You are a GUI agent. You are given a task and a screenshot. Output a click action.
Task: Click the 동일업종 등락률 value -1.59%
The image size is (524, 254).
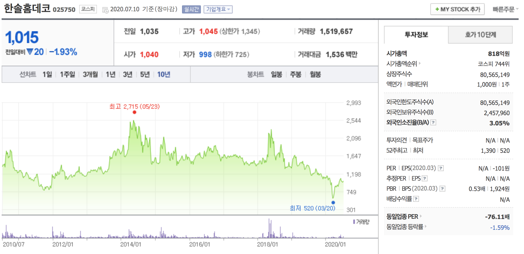(x=500, y=228)
